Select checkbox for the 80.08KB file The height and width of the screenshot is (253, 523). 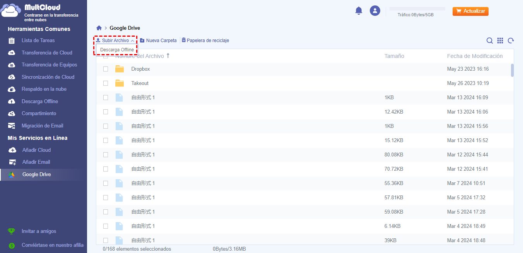[x=106, y=155]
